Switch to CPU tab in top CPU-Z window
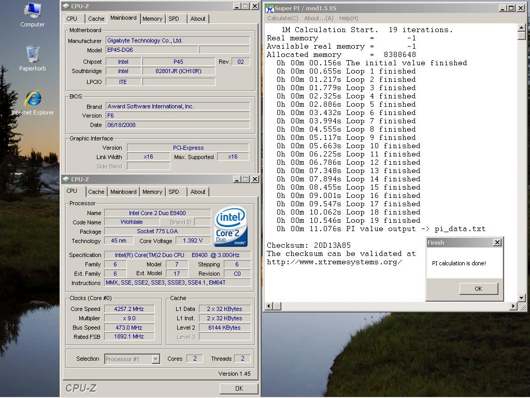The width and height of the screenshot is (530, 398). 71,19
